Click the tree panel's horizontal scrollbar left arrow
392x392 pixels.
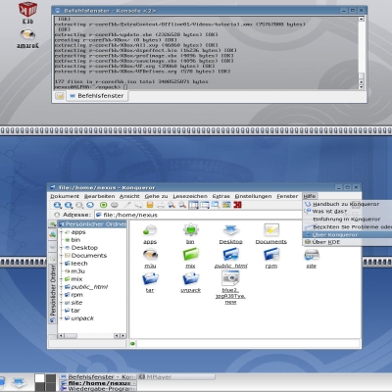61,336
